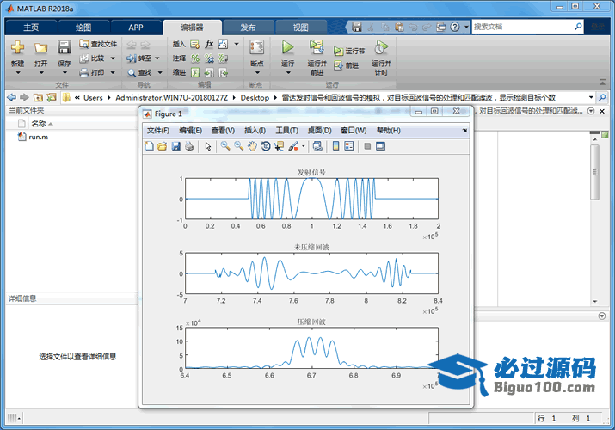This screenshot has width=615, height=430.
Task: Select the Data Cursor tool in Figure 1
Action: click(279, 146)
